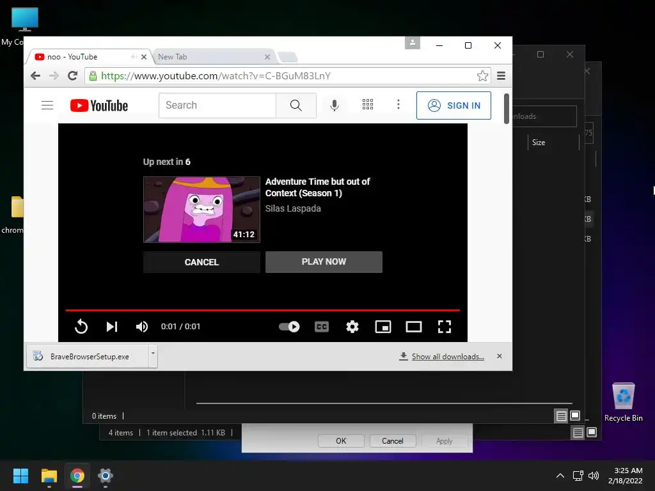This screenshot has width=655, height=491.
Task: Close the downloads bar
Action: click(499, 356)
